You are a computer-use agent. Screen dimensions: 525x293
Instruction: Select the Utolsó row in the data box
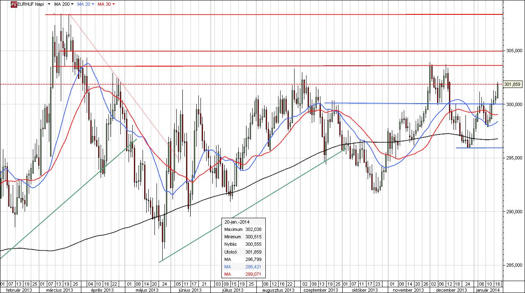click(243, 252)
